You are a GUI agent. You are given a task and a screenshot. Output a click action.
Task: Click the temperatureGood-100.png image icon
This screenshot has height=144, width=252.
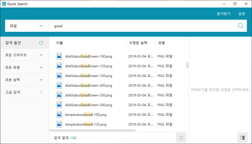(x=59, y=114)
